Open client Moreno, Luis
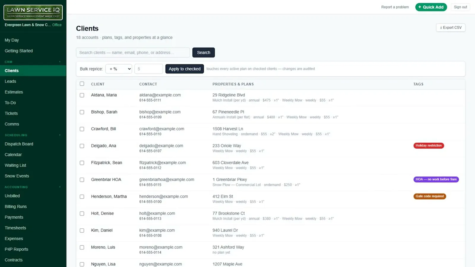This screenshot has width=475, height=267. (x=103, y=247)
